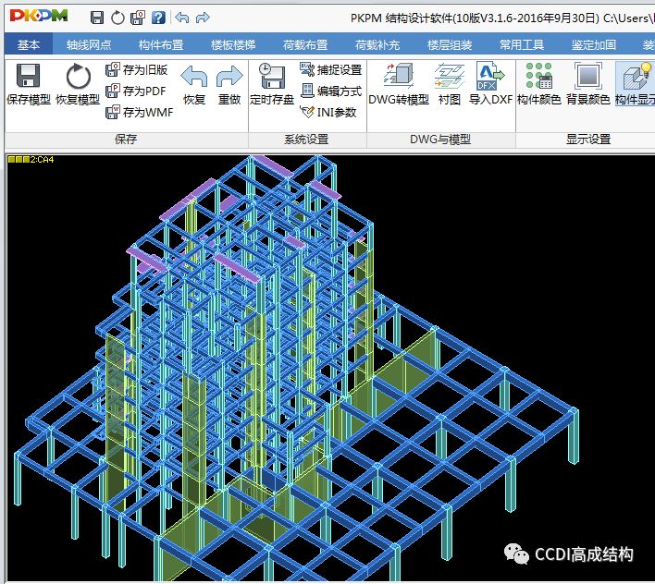Click the quick-access save floppy icon

97,18
